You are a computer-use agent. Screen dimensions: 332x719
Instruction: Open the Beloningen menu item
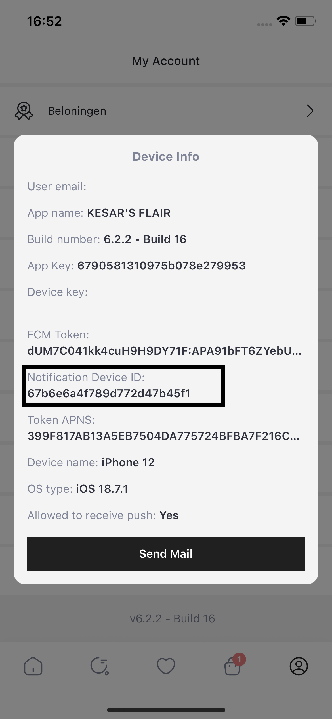pyautogui.click(x=77, y=111)
